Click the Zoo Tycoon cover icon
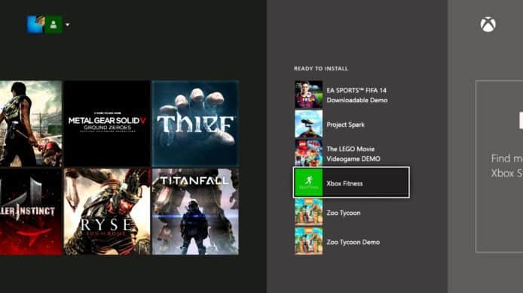Image resolution: width=523 pixels, height=293 pixels. tap(308, 212)
